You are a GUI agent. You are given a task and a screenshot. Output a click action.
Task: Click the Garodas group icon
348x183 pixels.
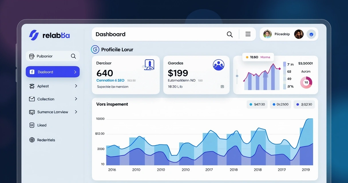tap(219, 65)
